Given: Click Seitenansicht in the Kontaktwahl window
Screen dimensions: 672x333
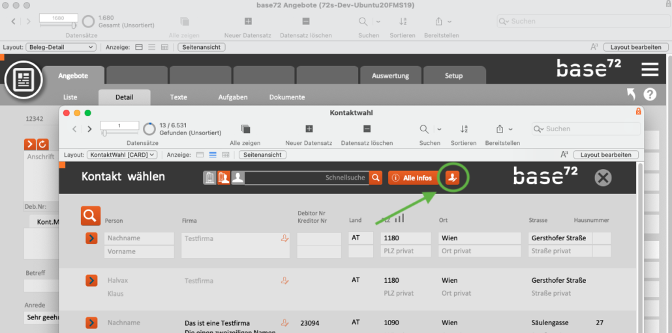Looking at the screenshot, I should click(262, 155).
